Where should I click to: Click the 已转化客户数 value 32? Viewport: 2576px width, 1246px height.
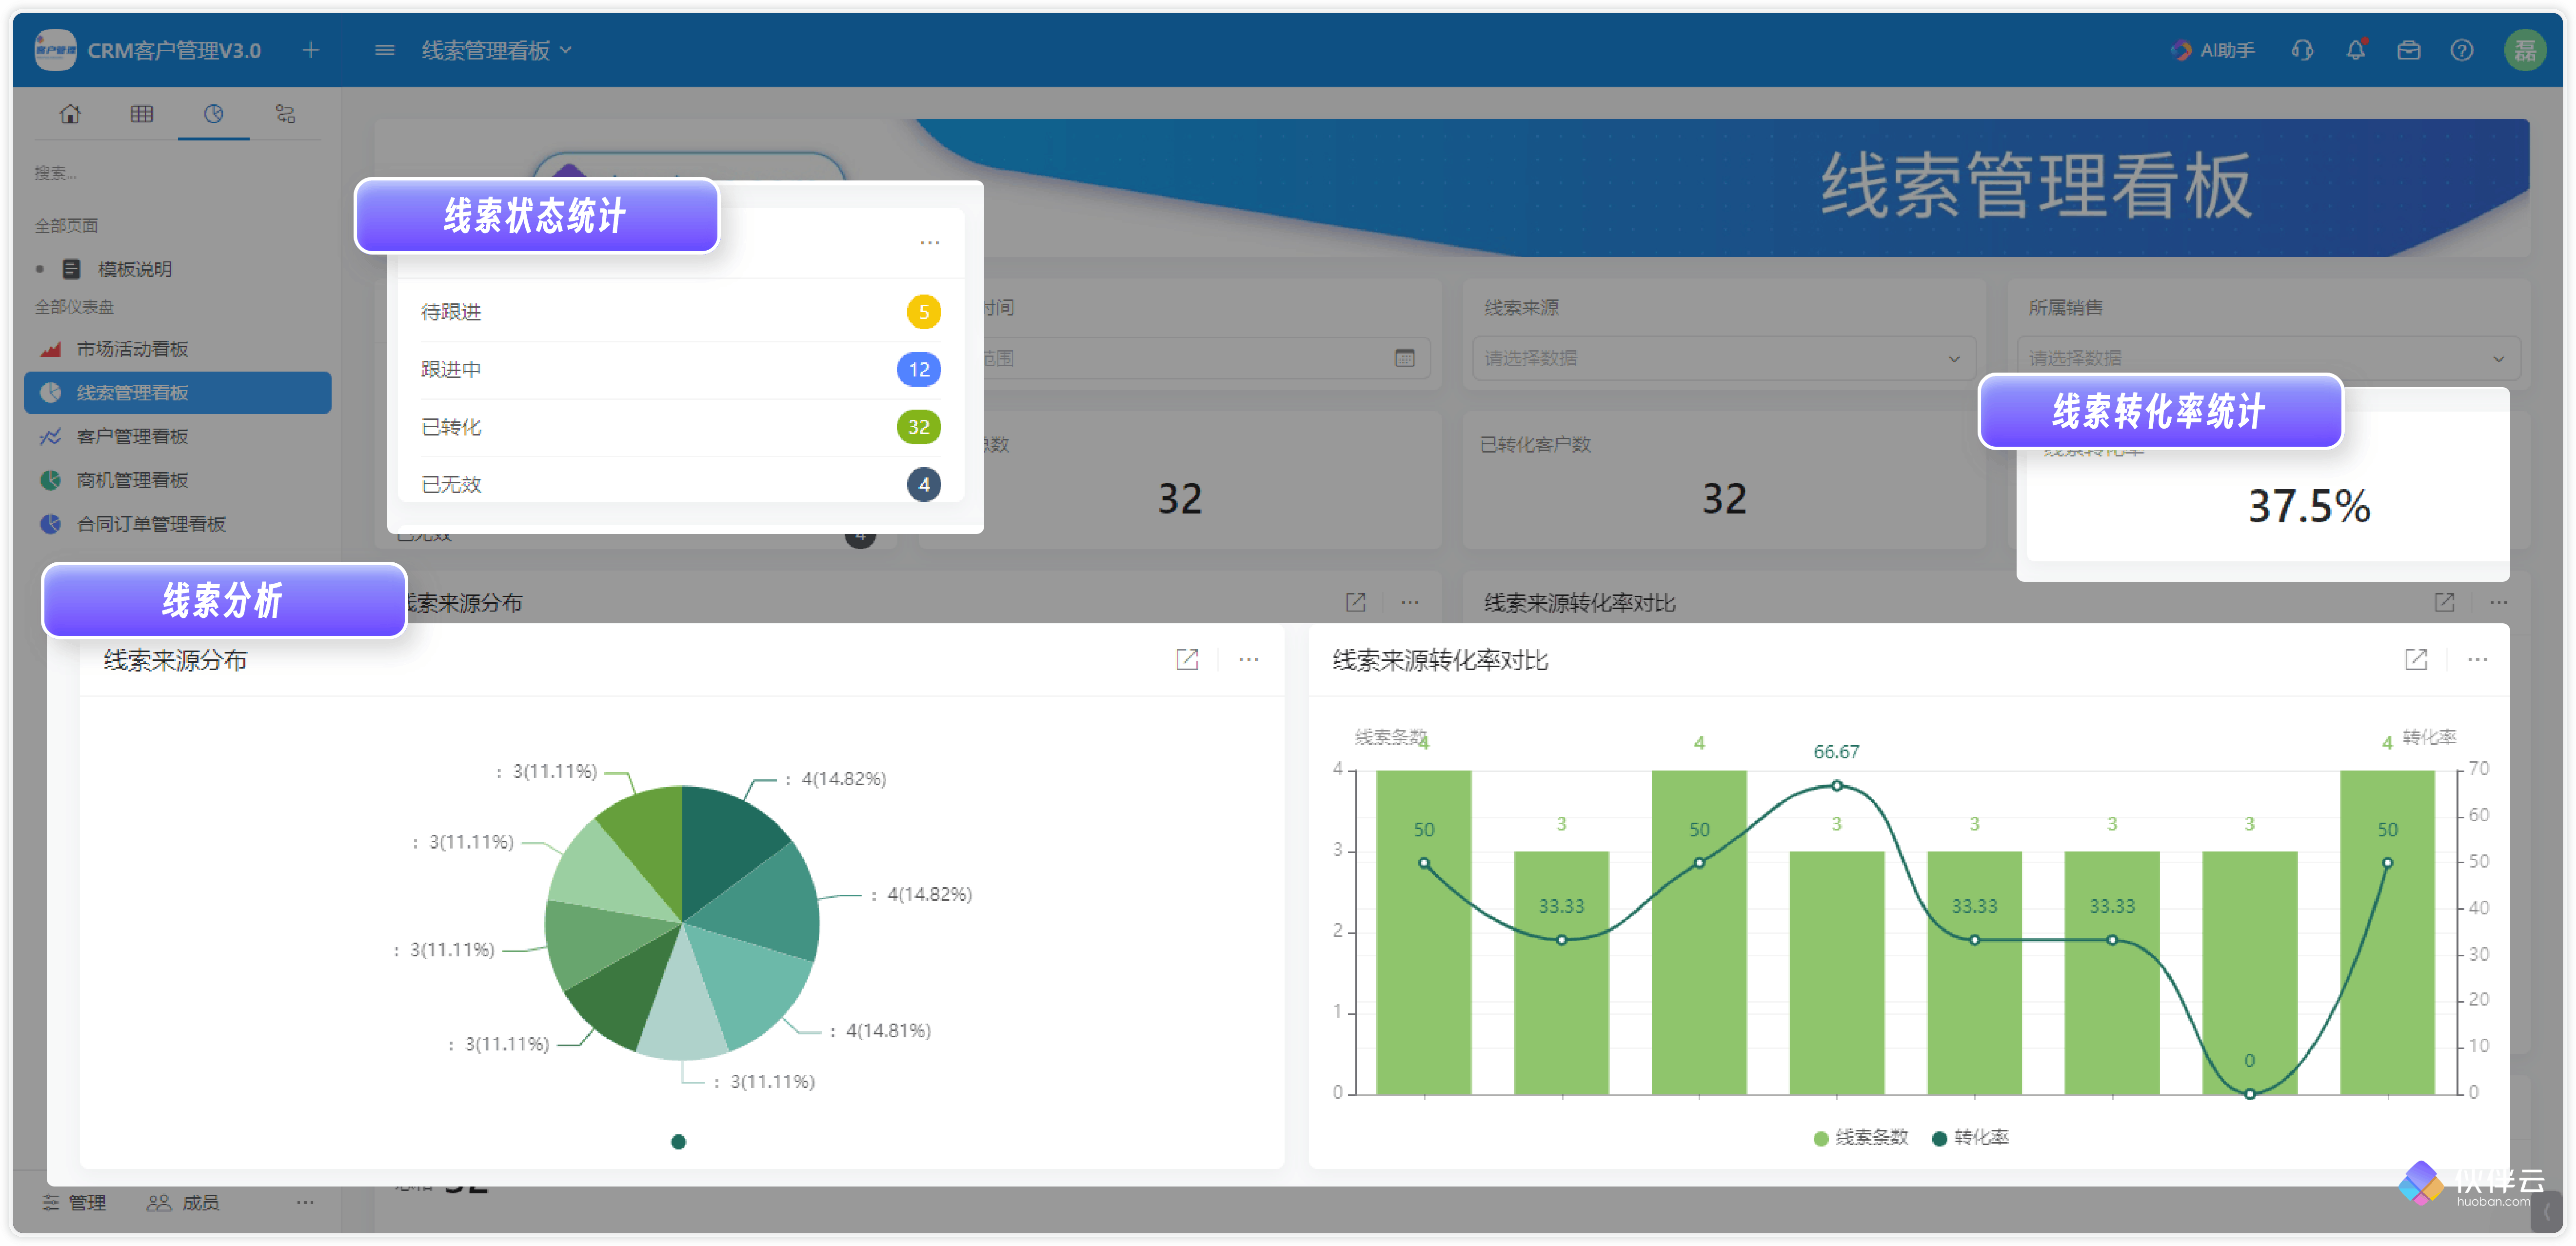click(x=1725, y=499)
